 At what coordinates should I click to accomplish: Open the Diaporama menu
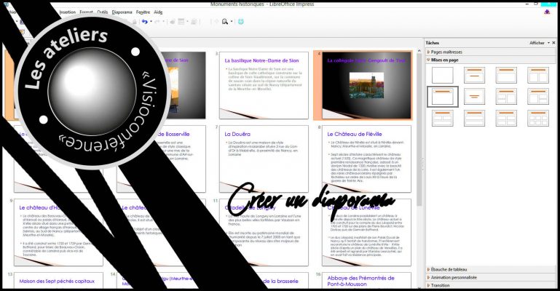pos(122,12)
